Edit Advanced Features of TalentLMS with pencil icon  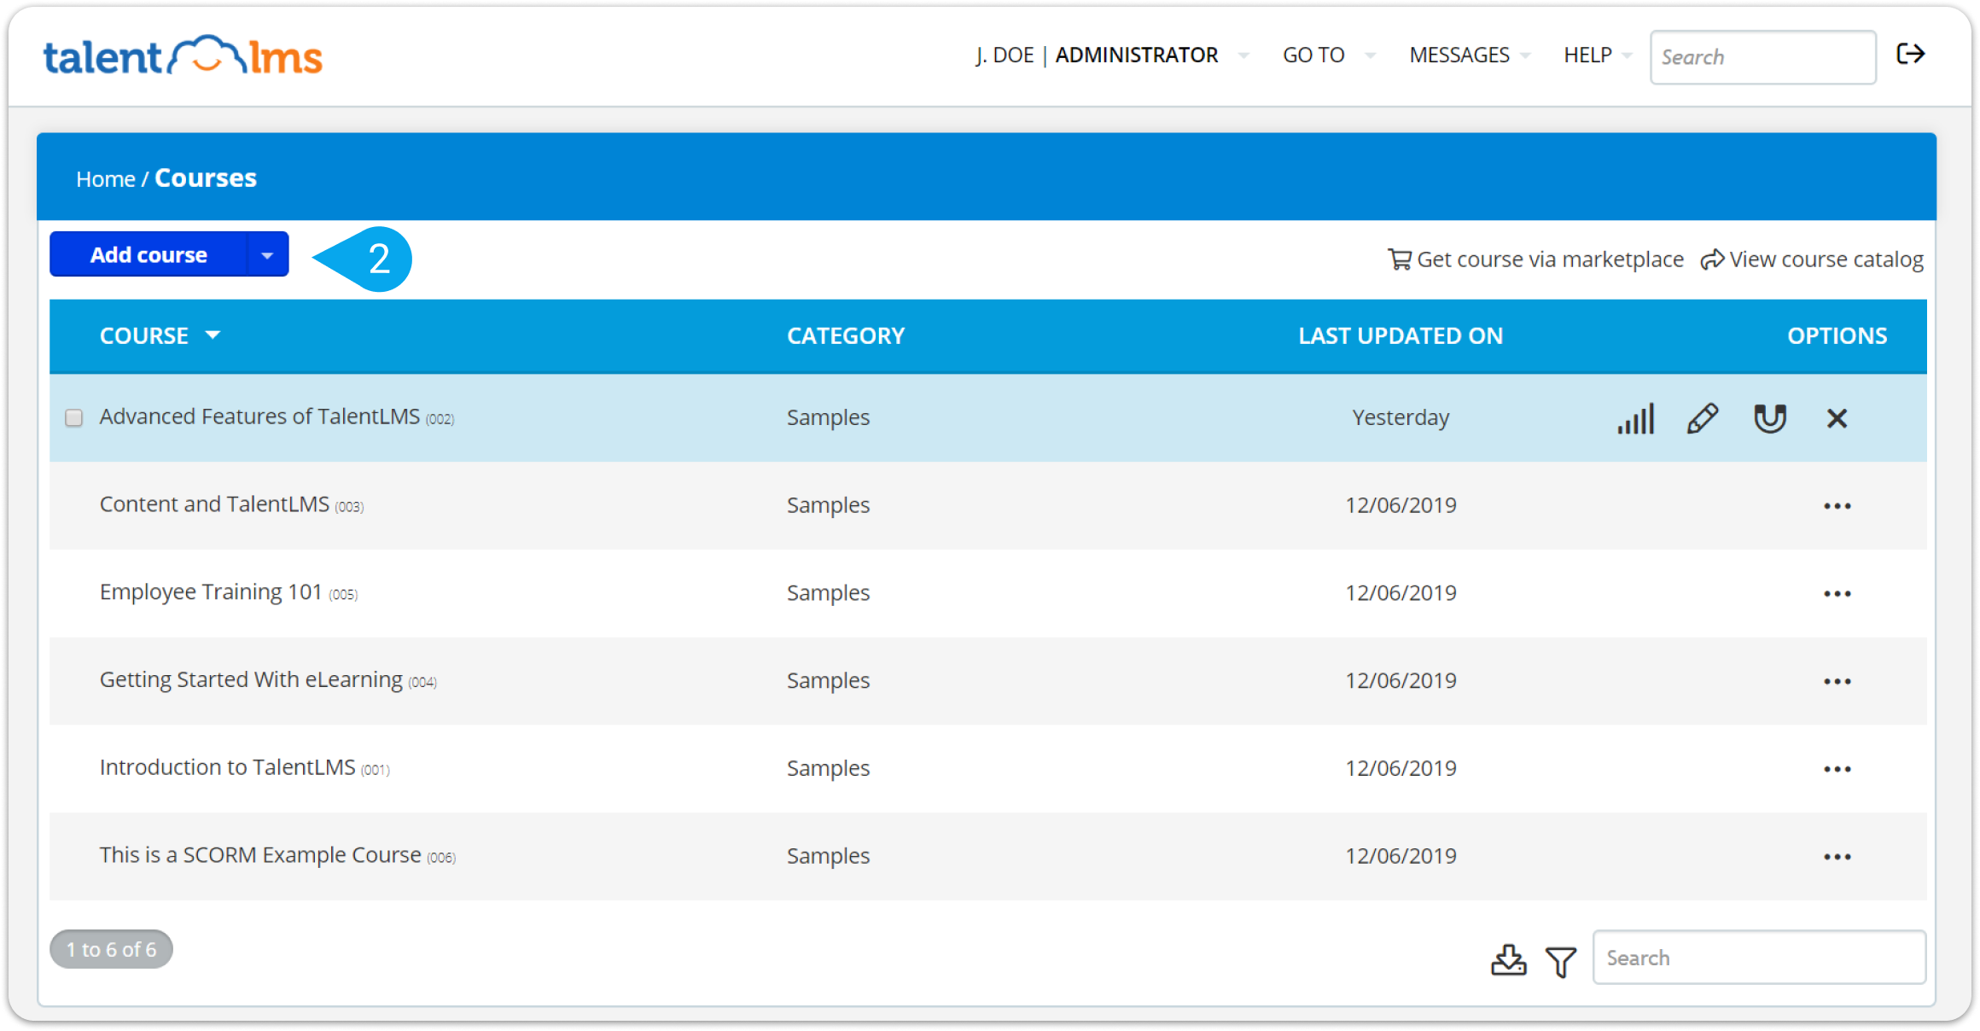coord(1703,418)
